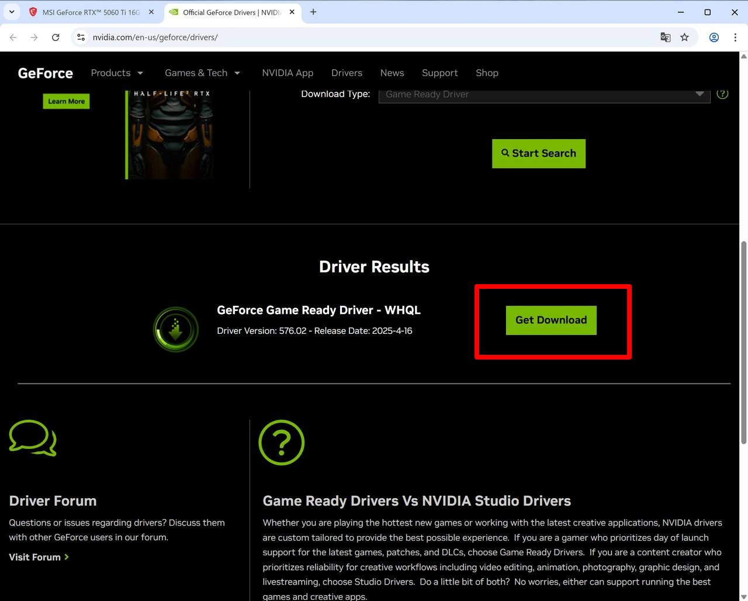The height and width of the screenshot is (601, 748).
Task: Open the Chrome three-dot menu
Action: 735,37
